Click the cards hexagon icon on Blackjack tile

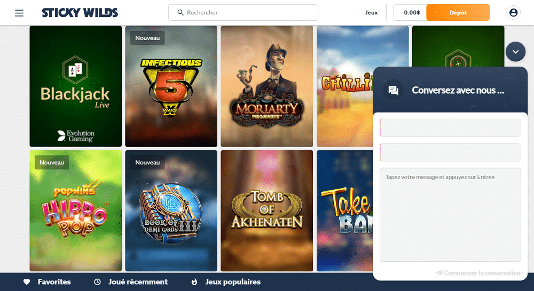coord(75,70)
